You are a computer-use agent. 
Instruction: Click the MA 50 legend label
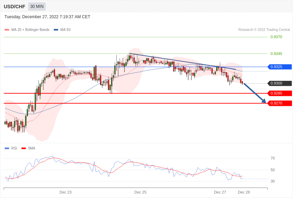tap(65, 30)
